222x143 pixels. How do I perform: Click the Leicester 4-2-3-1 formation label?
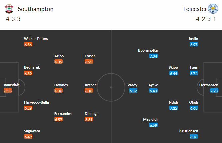pyautogui.click(x=206, y=19)
